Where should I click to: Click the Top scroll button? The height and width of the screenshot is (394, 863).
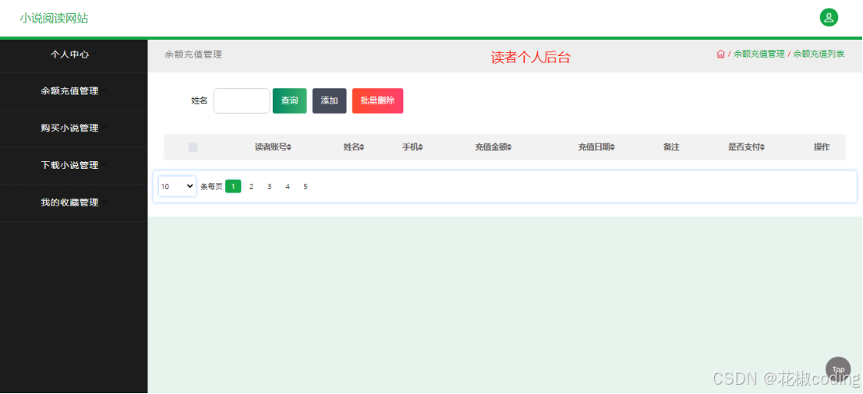838,369
